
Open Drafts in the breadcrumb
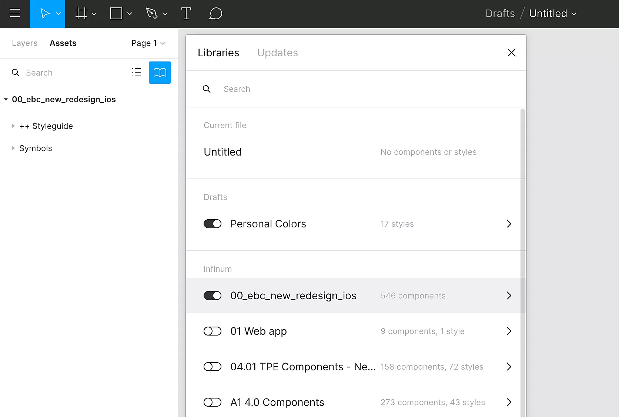[x=500, y=14]
